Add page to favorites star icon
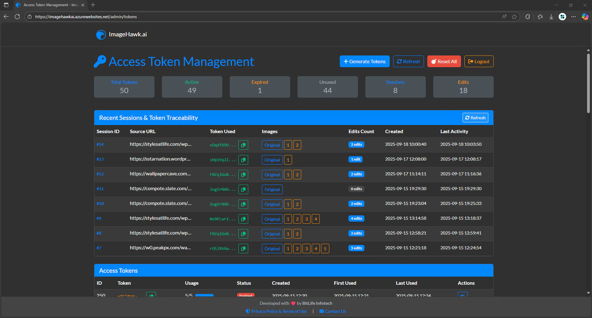 click(x=514, y=17)
